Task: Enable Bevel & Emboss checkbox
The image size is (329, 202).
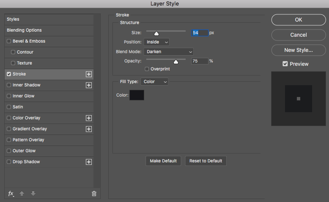Action: coord(9,41)
